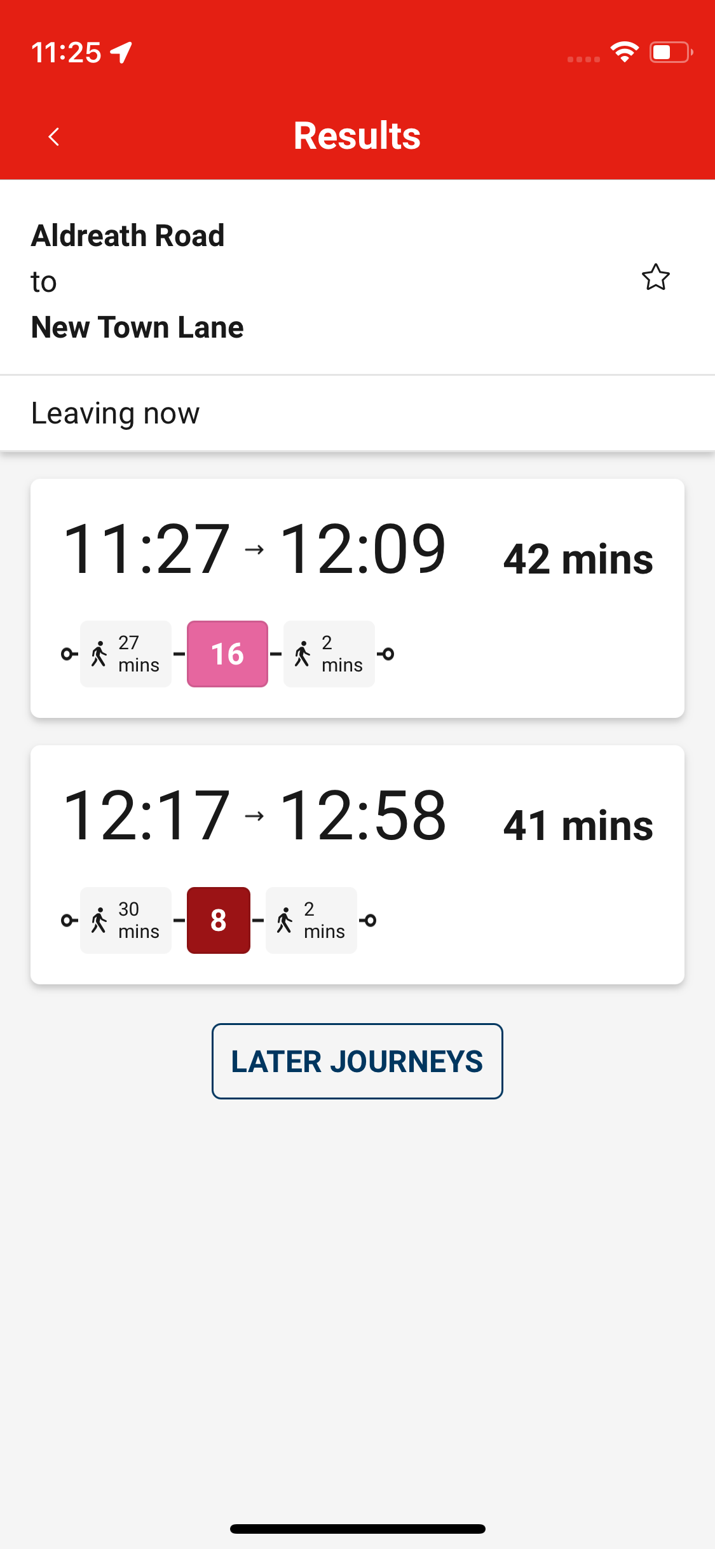Screen dimensions: 715x1549
Task: Tap the dark red route 8 badge
Action: click(218, 920)
